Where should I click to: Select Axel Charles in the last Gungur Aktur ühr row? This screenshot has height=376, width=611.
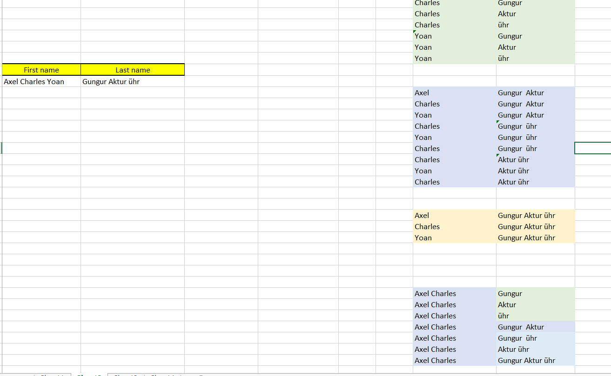pyautogui.click(x=455, y=360)
